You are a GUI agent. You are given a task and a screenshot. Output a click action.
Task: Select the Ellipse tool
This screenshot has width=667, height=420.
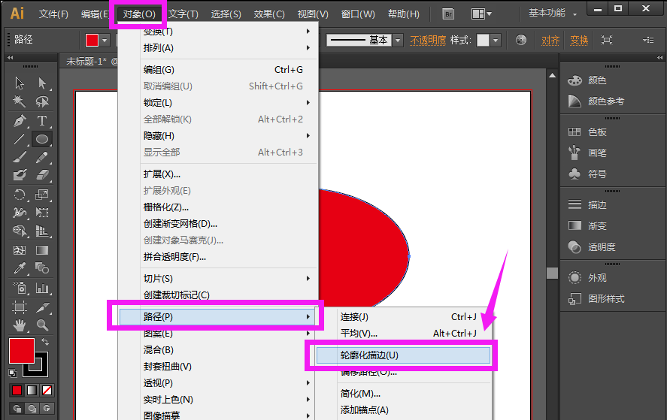click(42, 139)
